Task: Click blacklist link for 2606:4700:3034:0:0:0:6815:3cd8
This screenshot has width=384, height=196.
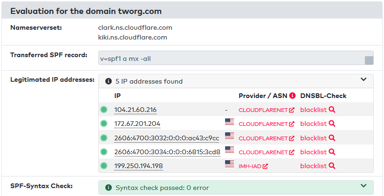Action: (314, 152)
